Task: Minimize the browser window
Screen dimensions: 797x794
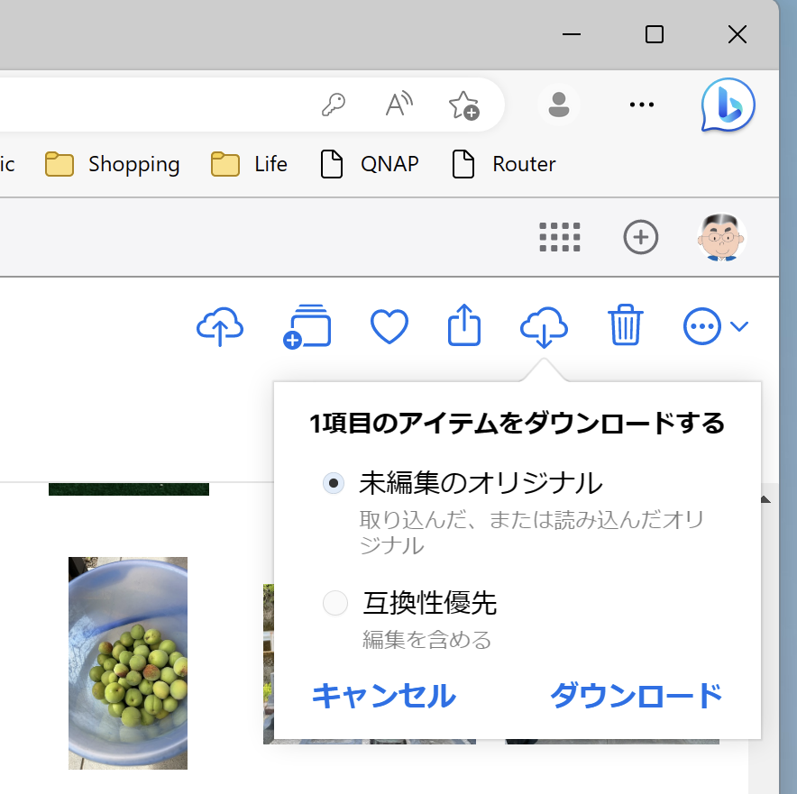Action: (x=572, y=34)
